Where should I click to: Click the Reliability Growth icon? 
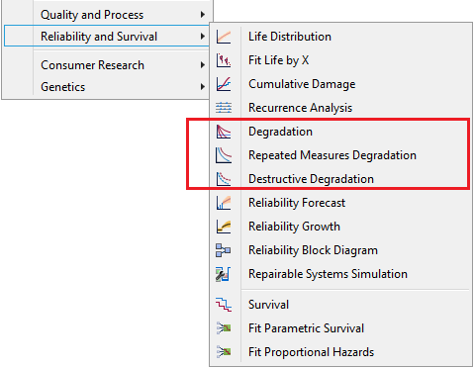pyautogui.click(x=224, y=227)
